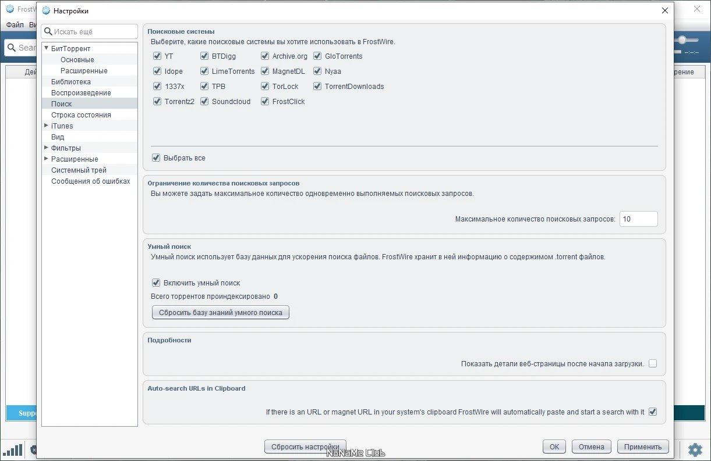The image size is (711, 461).
Task: Toggle the Nyaa checkbox
Action: point(317,72)
